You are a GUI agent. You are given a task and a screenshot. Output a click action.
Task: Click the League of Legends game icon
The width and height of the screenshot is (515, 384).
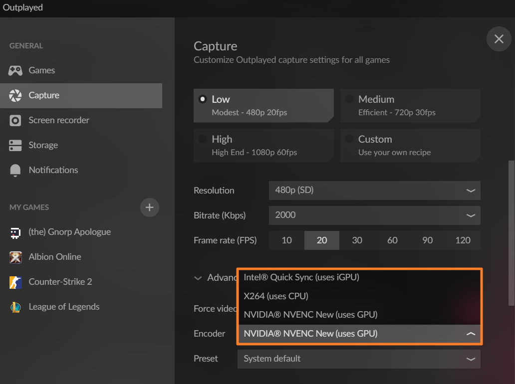[x=15, y=307]
